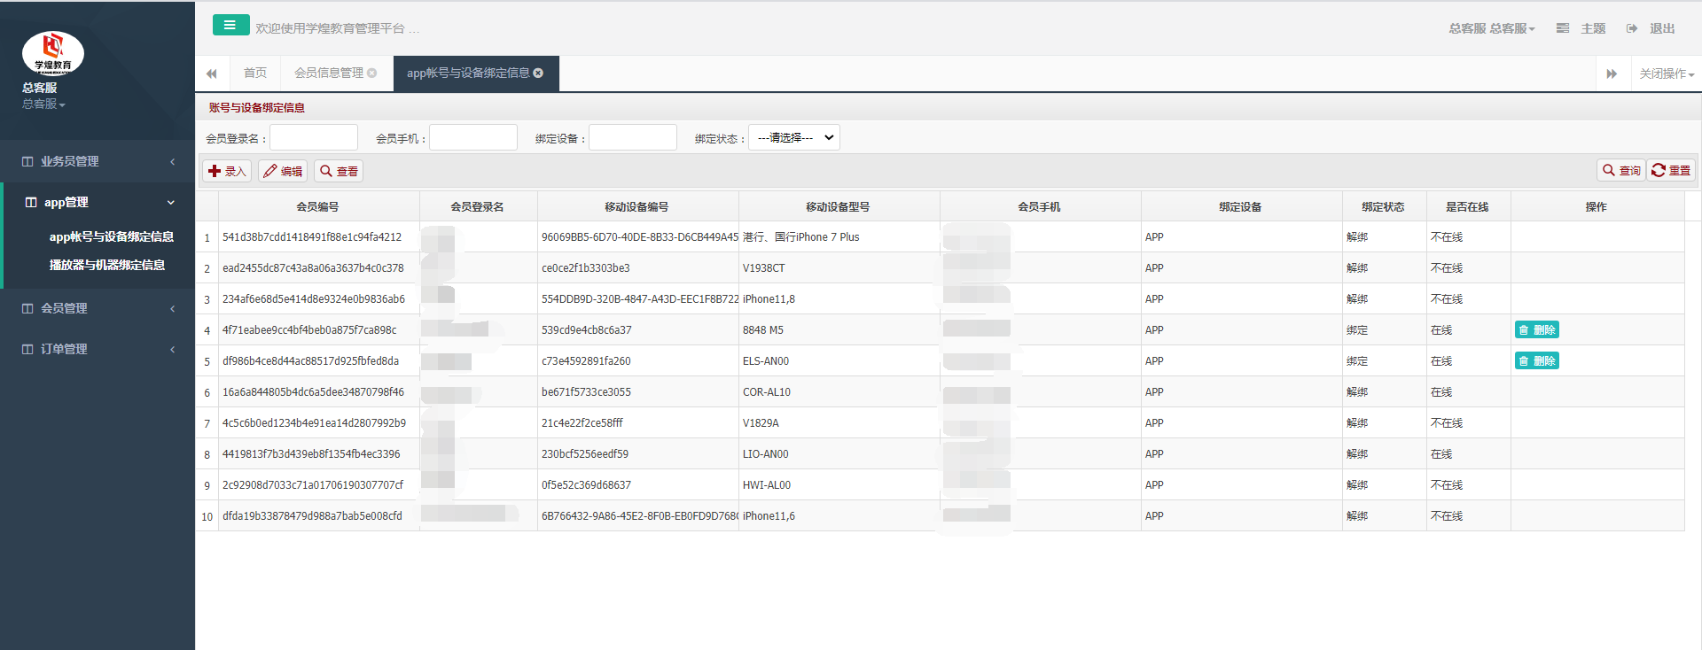1702x650 pixels.
Task: Click the 查询 search button
Action: [1621, 170]
